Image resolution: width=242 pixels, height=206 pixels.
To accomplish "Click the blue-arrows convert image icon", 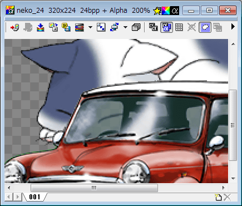I will click(x=114, y=27).
